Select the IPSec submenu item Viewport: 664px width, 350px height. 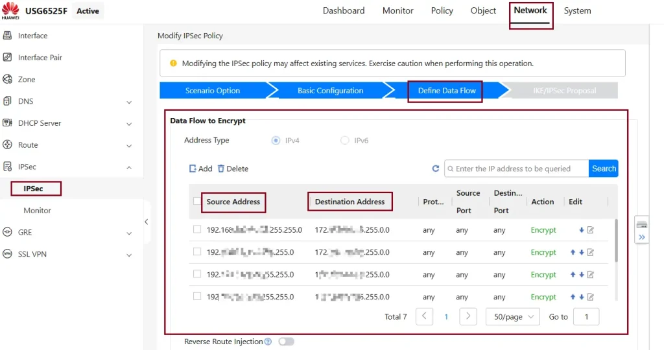point(34,189)
